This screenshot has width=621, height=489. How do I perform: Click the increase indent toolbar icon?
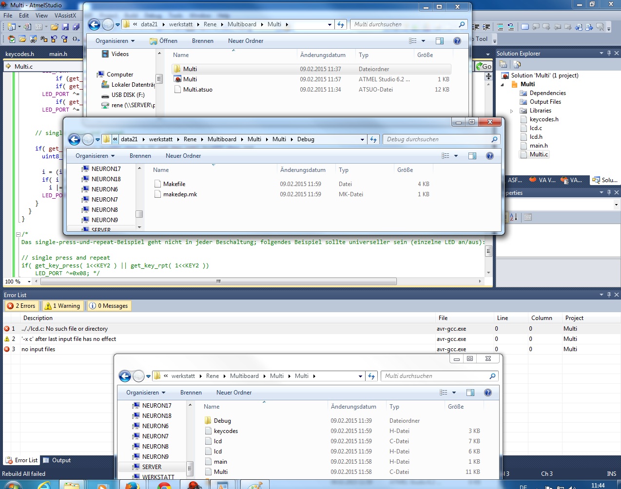pos(485,27)
